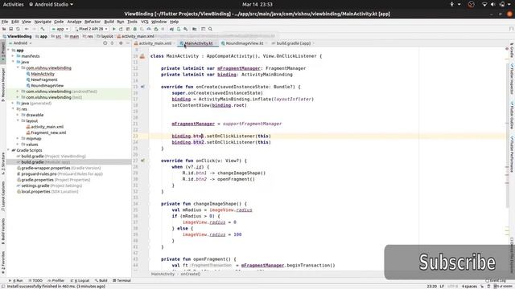Select local.properties in Gradle Scripts
Viewport: 515px width, 289px height.
[x=47, y=192]
